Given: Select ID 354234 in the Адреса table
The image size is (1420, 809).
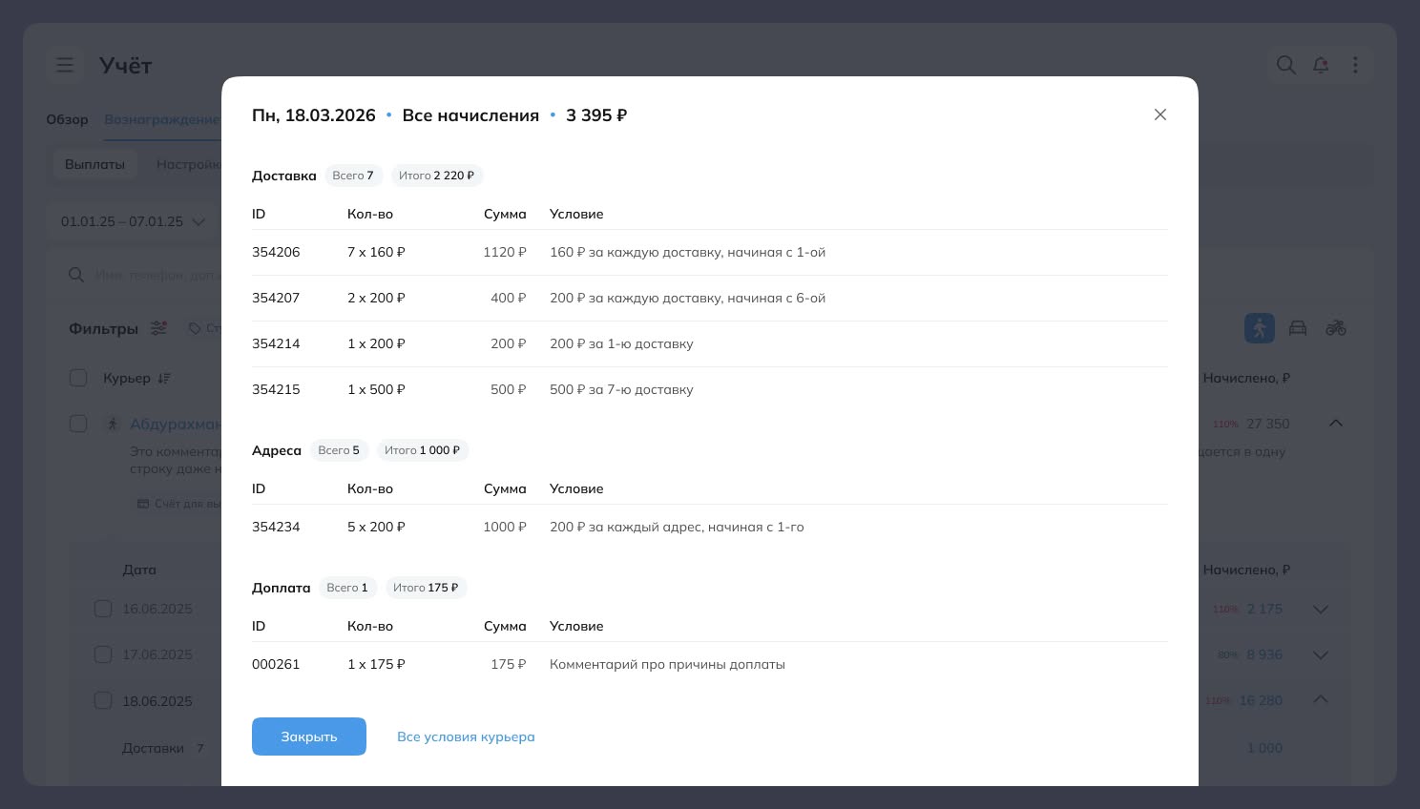Looking at the screenshot, I should (276, 527).
